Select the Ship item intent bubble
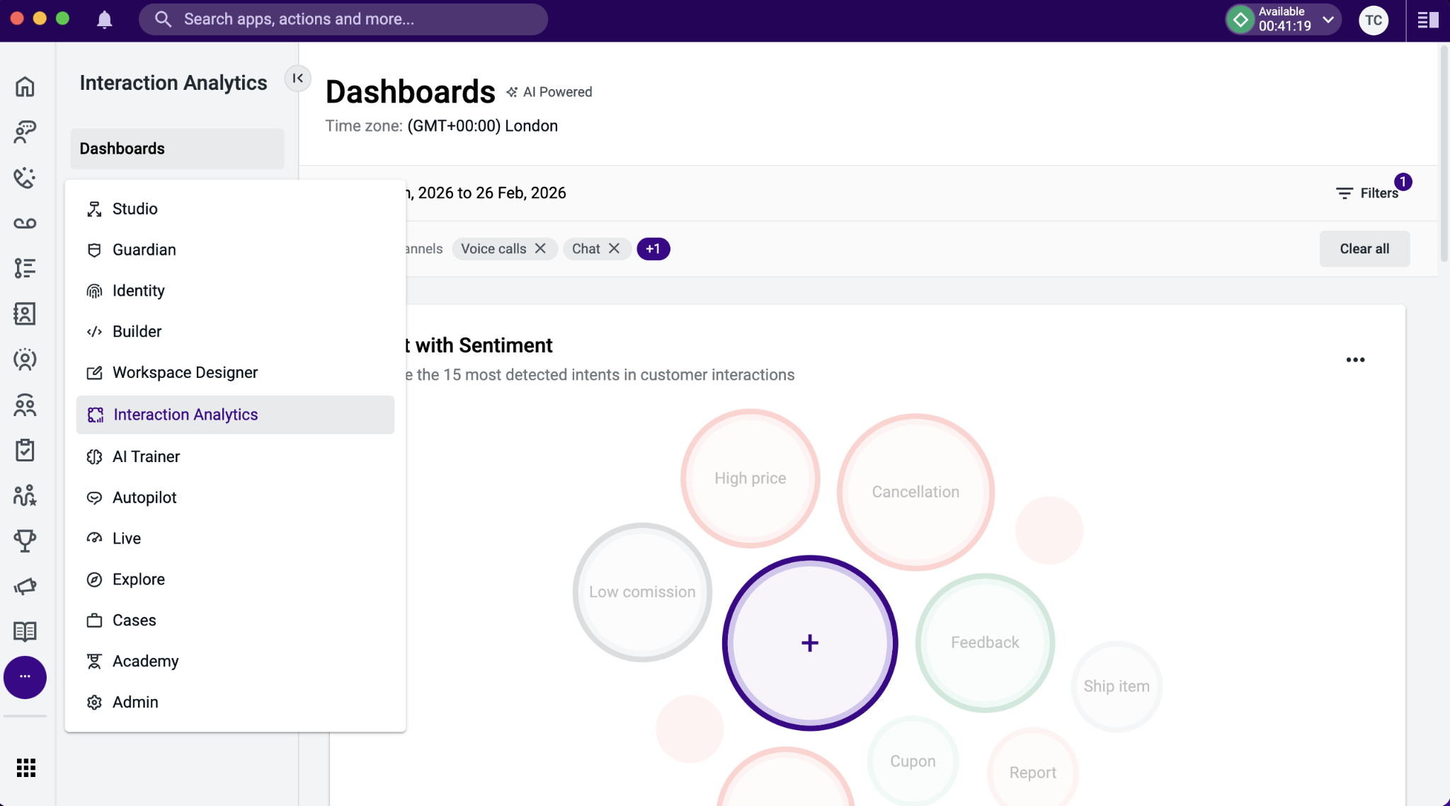1450x806 pixels. click(1117, 686)
